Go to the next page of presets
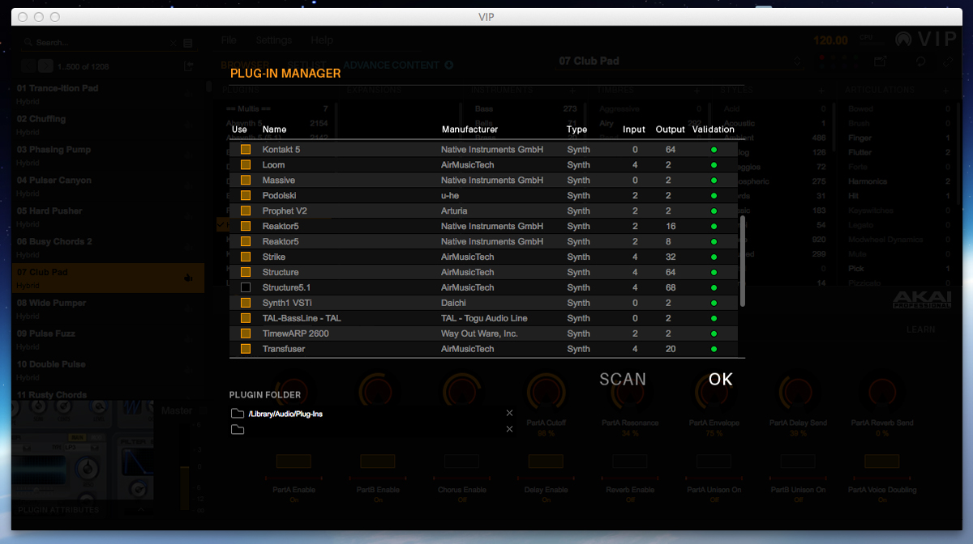 pos(46,66)
